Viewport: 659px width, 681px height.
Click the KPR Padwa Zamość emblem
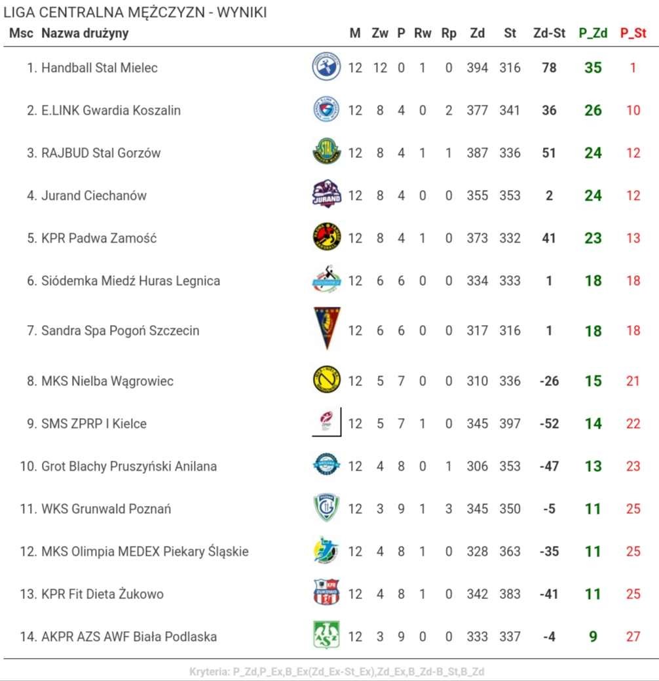tap(326, 237)
